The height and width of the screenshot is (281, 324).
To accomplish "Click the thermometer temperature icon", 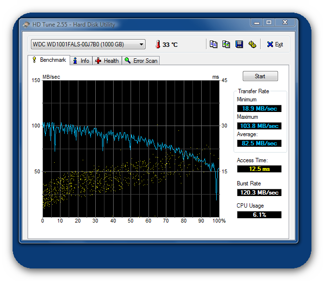I will click(158, 44).
